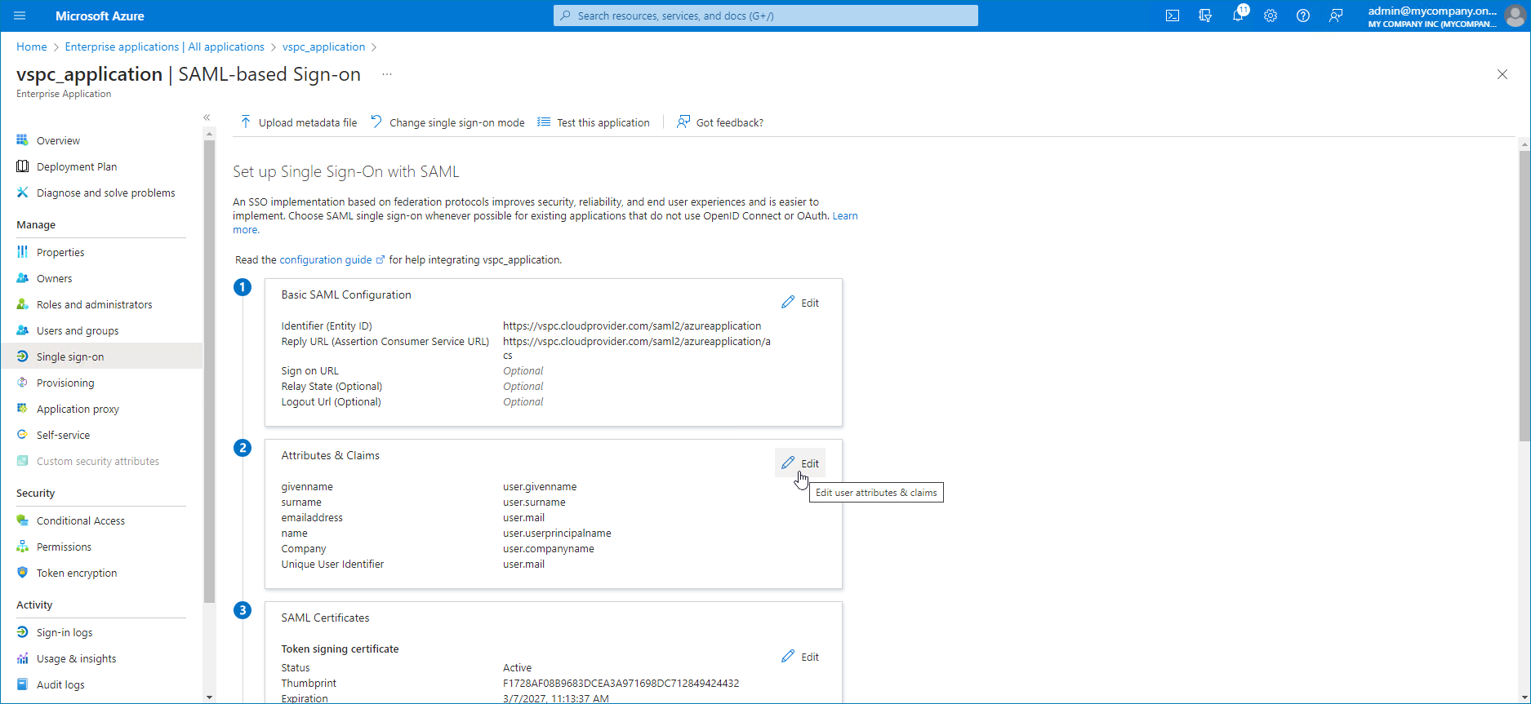Open the feedback icon in the top bar
The width and height of the screenshot is (1531, 704).
pyautogui.click(x=1336, y=15)
